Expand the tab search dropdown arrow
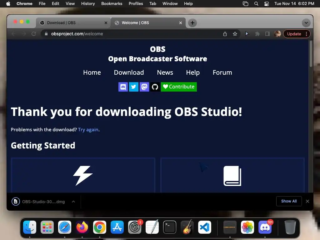The image size is (320, 240). 306,22
